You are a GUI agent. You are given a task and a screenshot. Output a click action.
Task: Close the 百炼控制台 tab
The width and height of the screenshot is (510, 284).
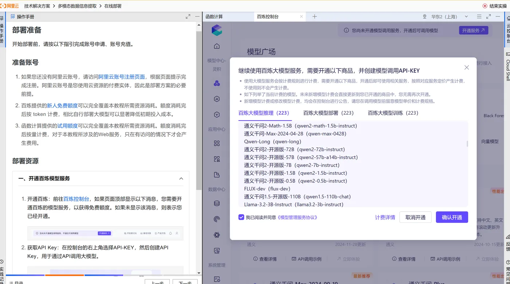pos(301,17)
